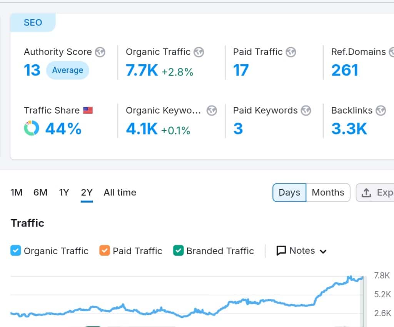Select the Days view toggle
This screenshot has width=394, height=327.
point(289,193)
